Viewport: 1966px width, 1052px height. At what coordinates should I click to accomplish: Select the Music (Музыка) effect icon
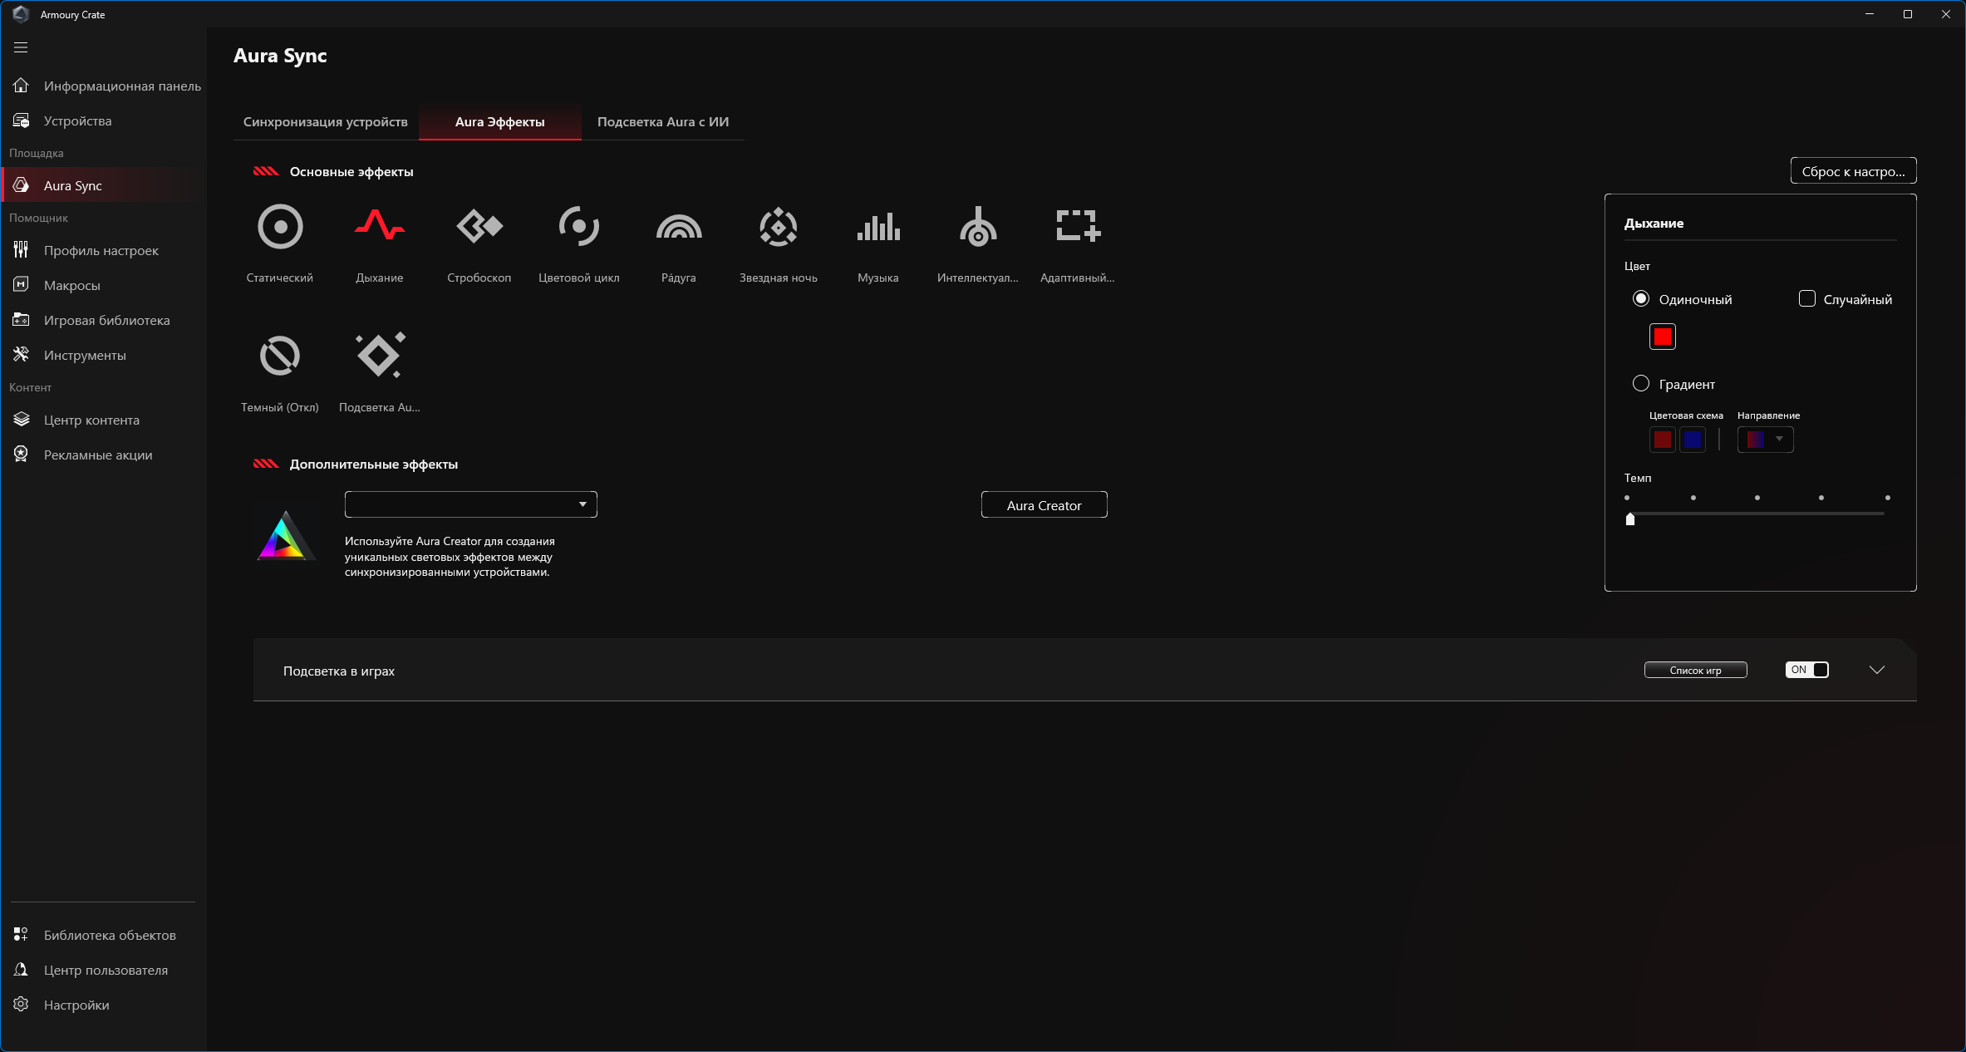(x=878, y=226)
